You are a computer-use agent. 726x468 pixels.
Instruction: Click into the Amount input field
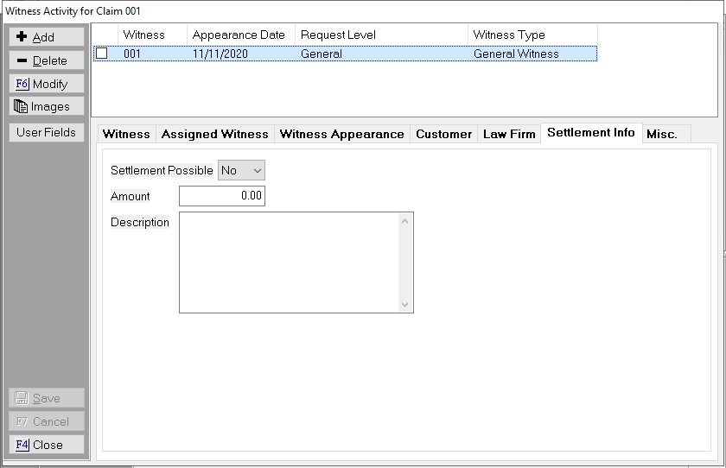[222, 196]
